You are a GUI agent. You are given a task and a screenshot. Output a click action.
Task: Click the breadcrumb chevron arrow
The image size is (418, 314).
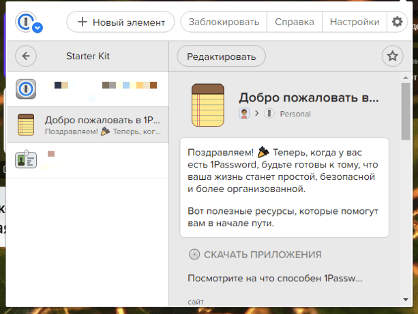[x=256, y=114]
